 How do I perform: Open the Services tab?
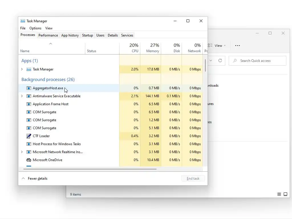pyautogui.click(x=127, y=35)
